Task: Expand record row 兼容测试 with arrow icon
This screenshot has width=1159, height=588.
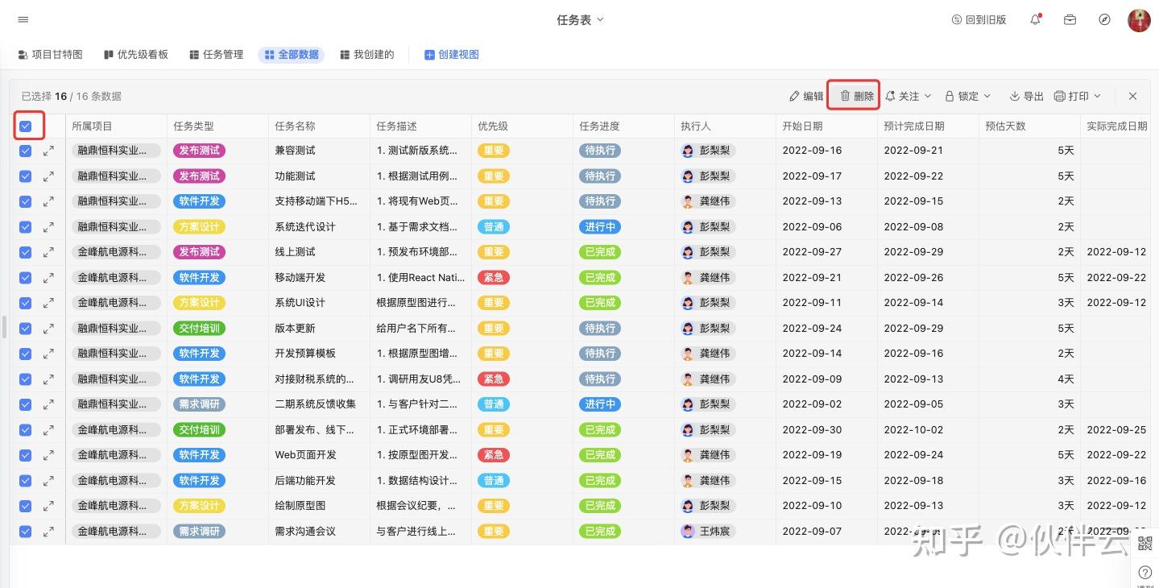Action: coord(48,151)
